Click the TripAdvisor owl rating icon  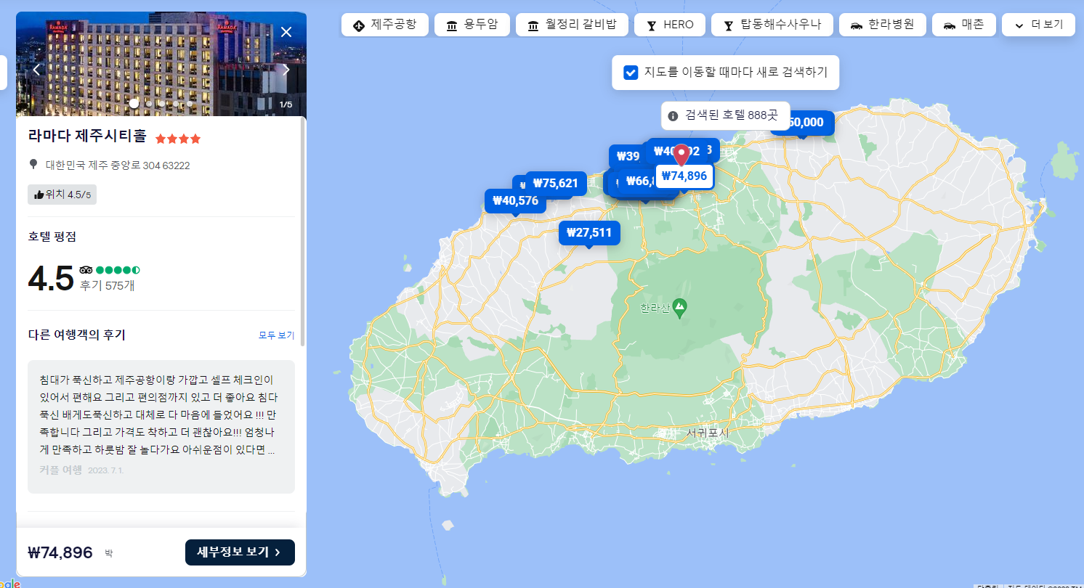(x=86, y=270)
